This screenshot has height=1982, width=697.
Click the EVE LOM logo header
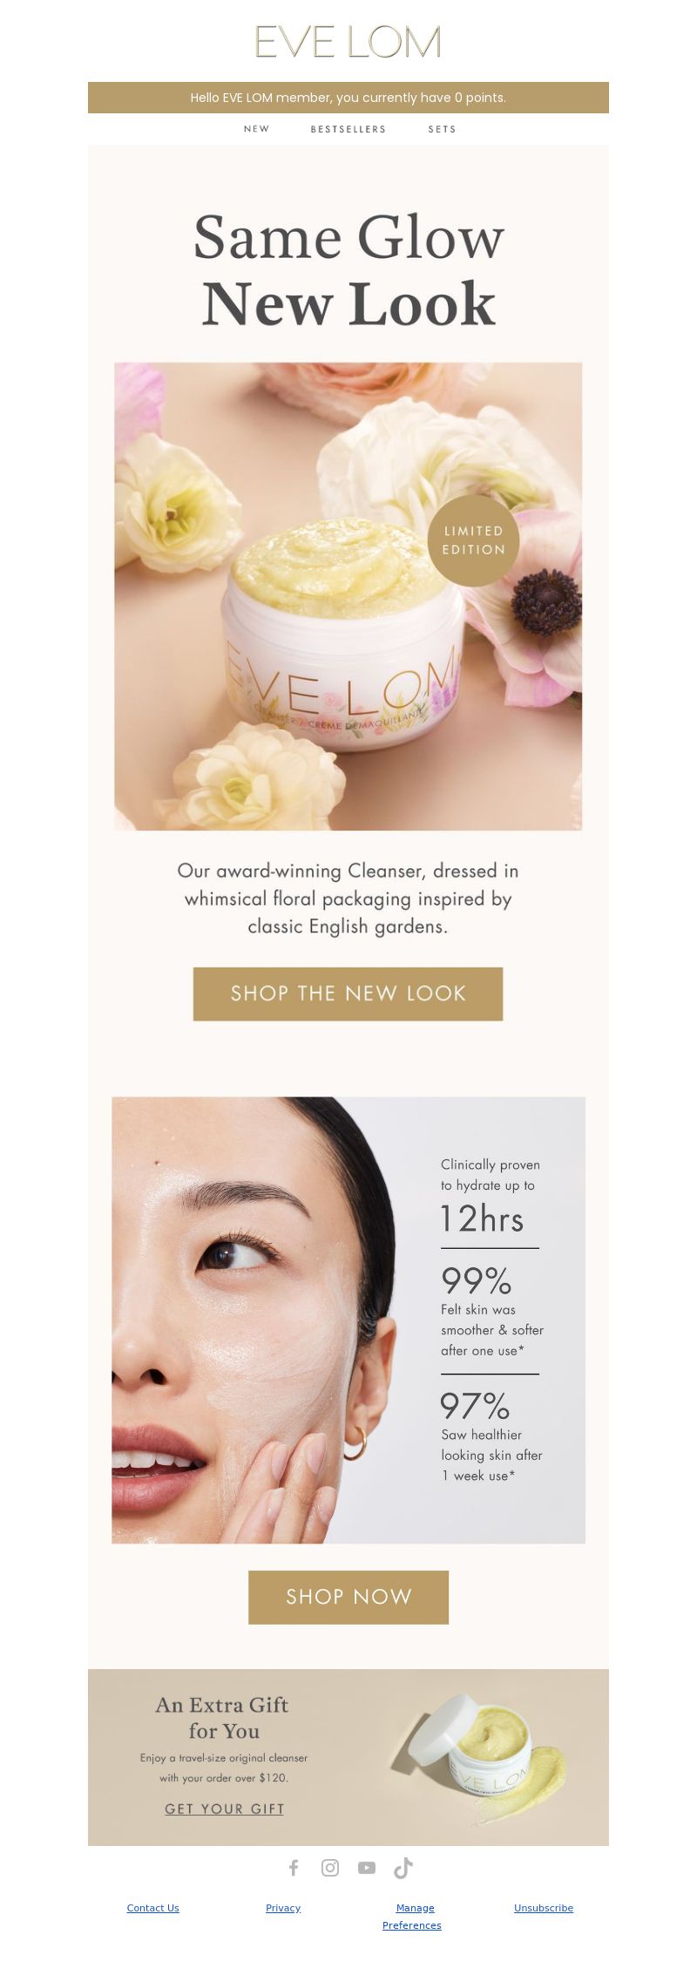(x=348, y=42)
